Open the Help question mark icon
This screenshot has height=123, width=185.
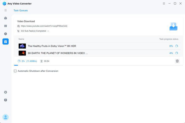(5, 100)
